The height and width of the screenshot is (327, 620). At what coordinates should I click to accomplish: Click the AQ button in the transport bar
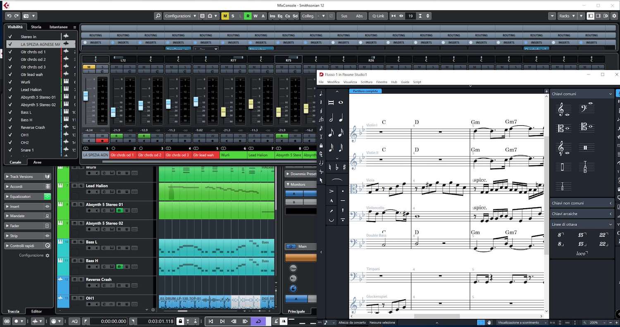[74, 321]
